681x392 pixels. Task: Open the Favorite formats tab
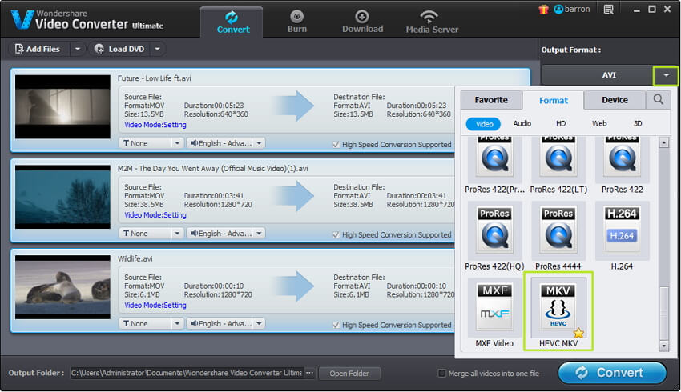[x=491, y=100]
